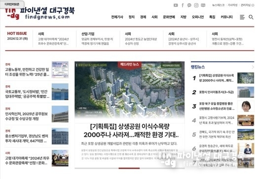Open the 오피니언 menu item
The width and height of the screenshot is (255, 179).
198,17
